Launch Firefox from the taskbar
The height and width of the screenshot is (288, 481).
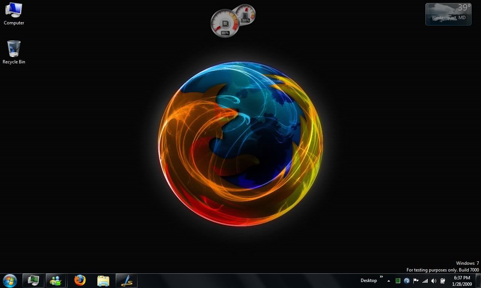[x=80, y=280]
